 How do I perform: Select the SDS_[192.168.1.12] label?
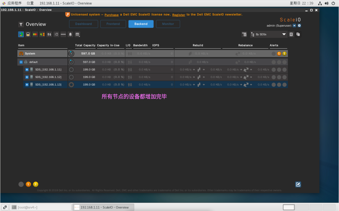coord(48,77)
